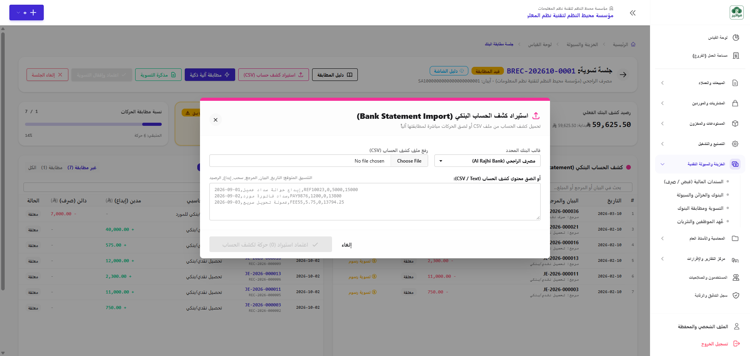Screen dimensions: 750x356
Task: Open سجل التدقيق والرقابة menu item
Action: tap(711, 295)
